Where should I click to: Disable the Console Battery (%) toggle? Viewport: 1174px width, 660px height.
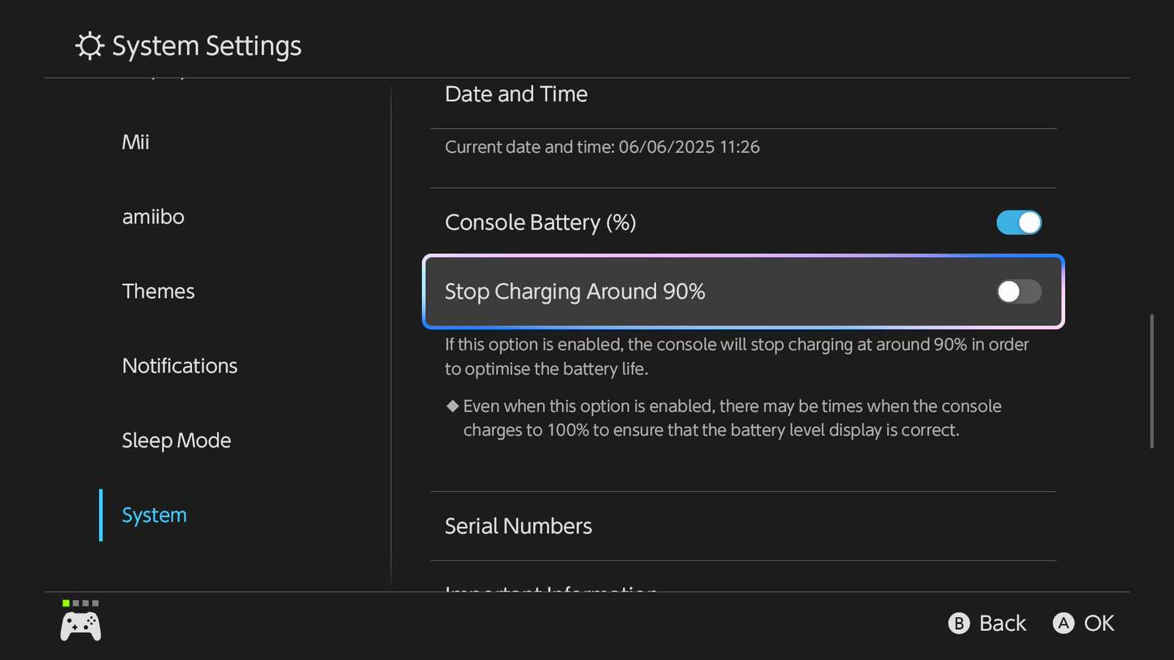pyautogui.click(x=1018, y=223)
